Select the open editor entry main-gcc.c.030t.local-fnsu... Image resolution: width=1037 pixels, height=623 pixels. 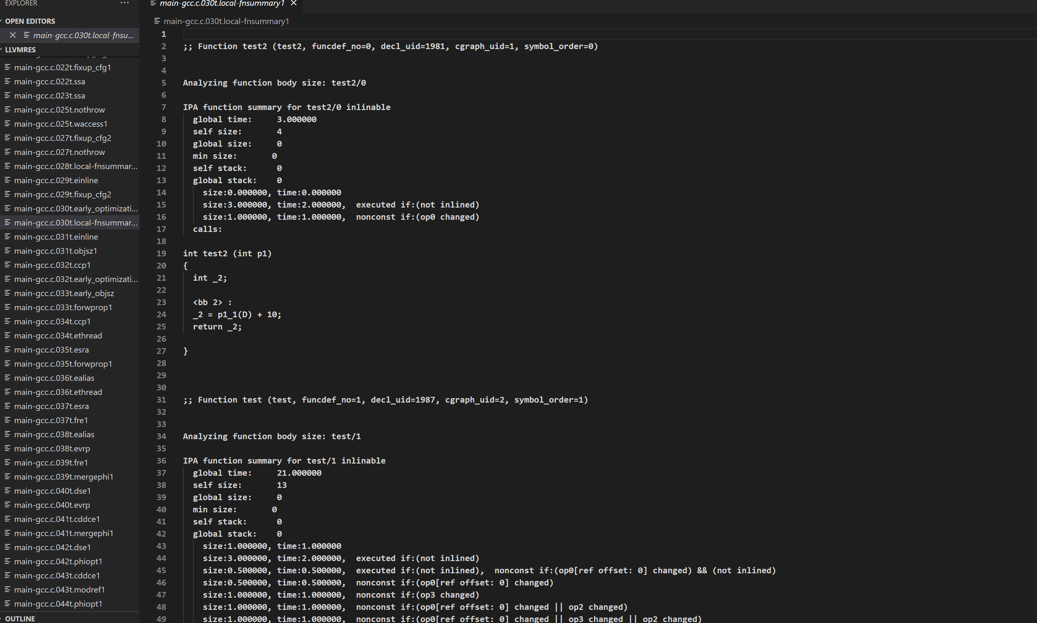tap(83, 35)
